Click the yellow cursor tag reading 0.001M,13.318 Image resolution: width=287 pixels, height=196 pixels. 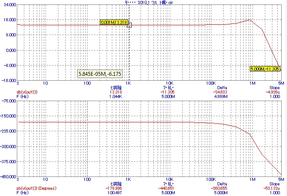click(x=114, y=22)
